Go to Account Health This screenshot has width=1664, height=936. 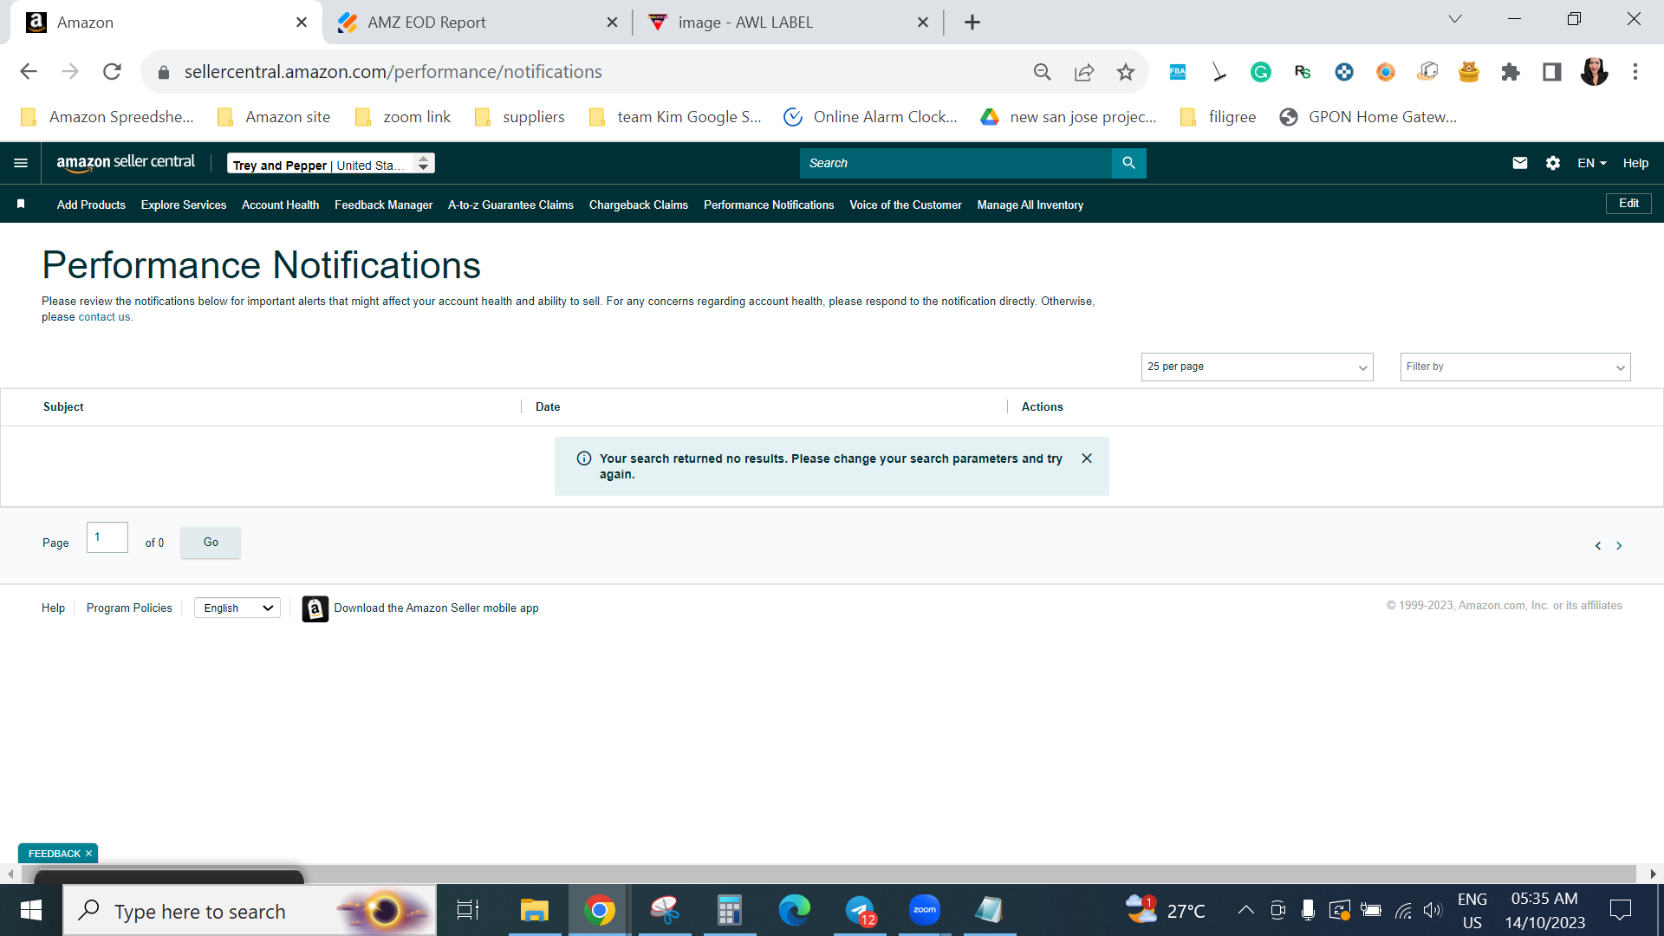point(280,205)
